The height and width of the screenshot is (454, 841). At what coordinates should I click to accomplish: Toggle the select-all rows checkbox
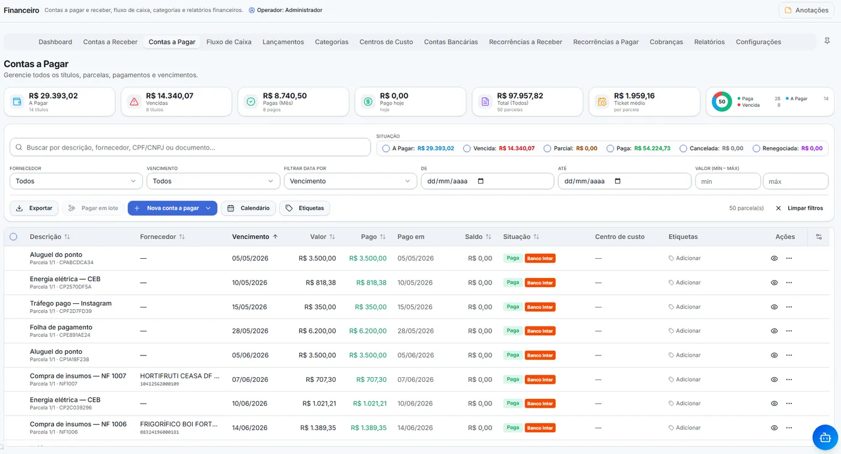13,237
